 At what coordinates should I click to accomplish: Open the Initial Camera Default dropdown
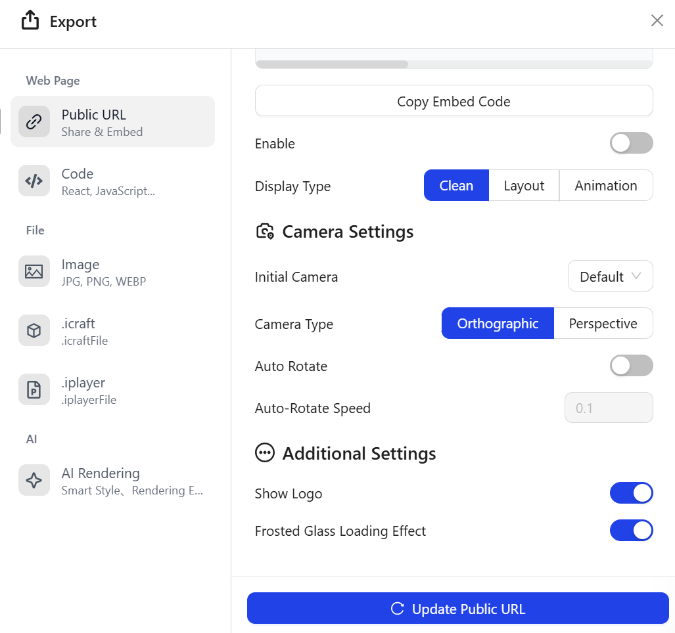(x=610, y=276)
